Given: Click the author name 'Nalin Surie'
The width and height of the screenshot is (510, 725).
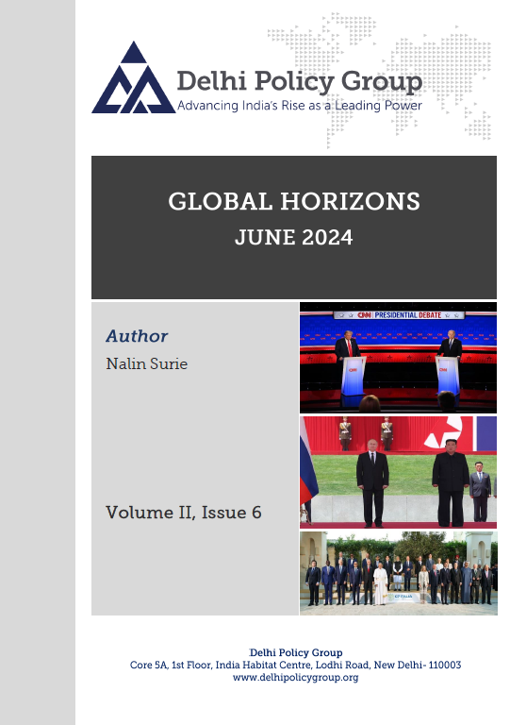Looking at the screenshot, I should pos(147,363).
